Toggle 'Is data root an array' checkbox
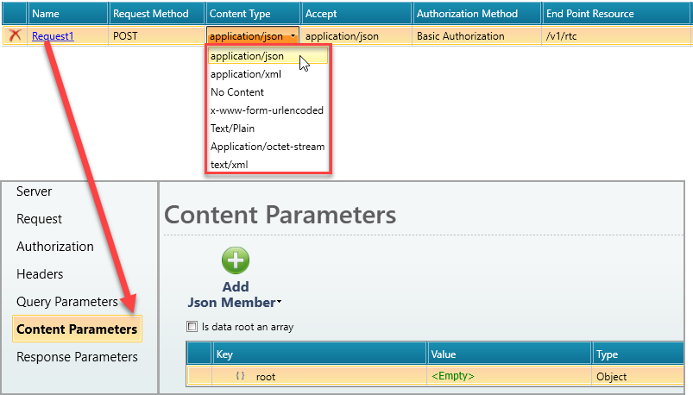 coord(192,327)
